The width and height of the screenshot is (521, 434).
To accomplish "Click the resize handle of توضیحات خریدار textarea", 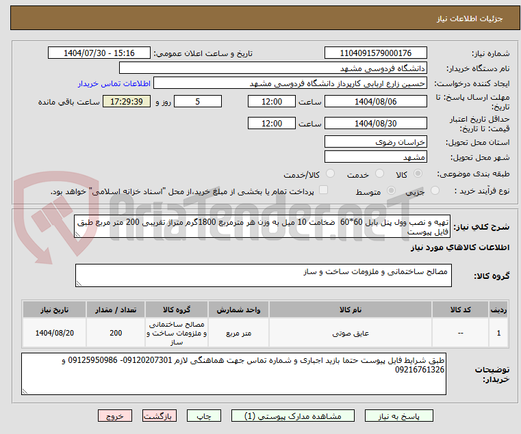I will click(x=25, y=392).
